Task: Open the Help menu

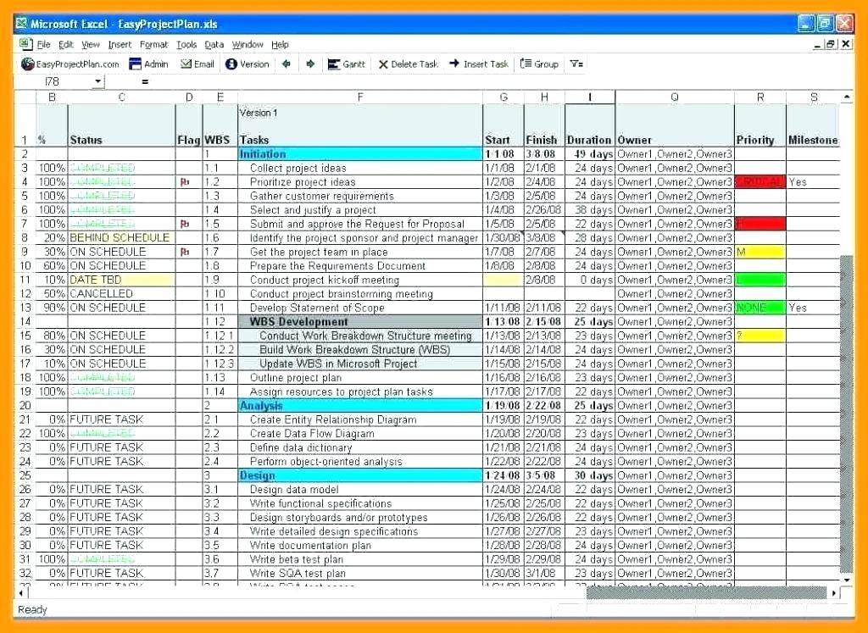Action: pyautogui.click(x=280, y=45)
